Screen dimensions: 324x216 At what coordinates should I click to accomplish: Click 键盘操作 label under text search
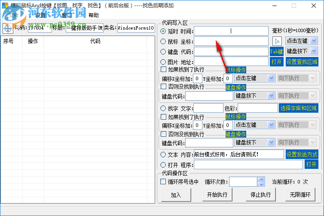(x=235, y=135)
